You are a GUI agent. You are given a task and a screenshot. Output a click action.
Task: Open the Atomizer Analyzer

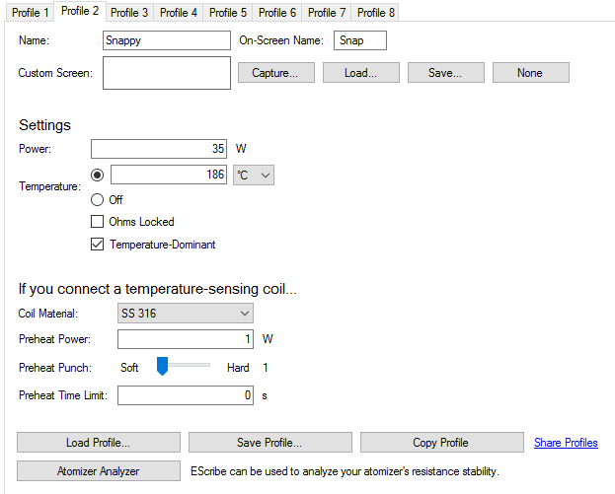tap(99, 471)
